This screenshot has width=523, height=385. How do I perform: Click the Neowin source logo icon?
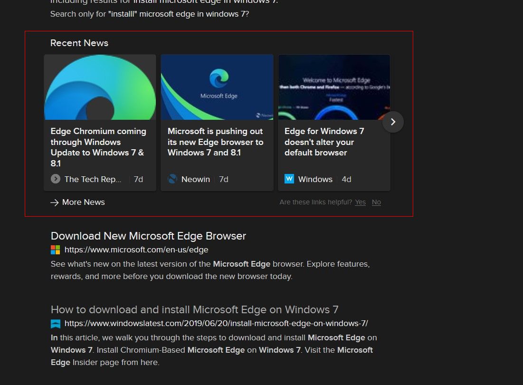(x=172, y=179)
